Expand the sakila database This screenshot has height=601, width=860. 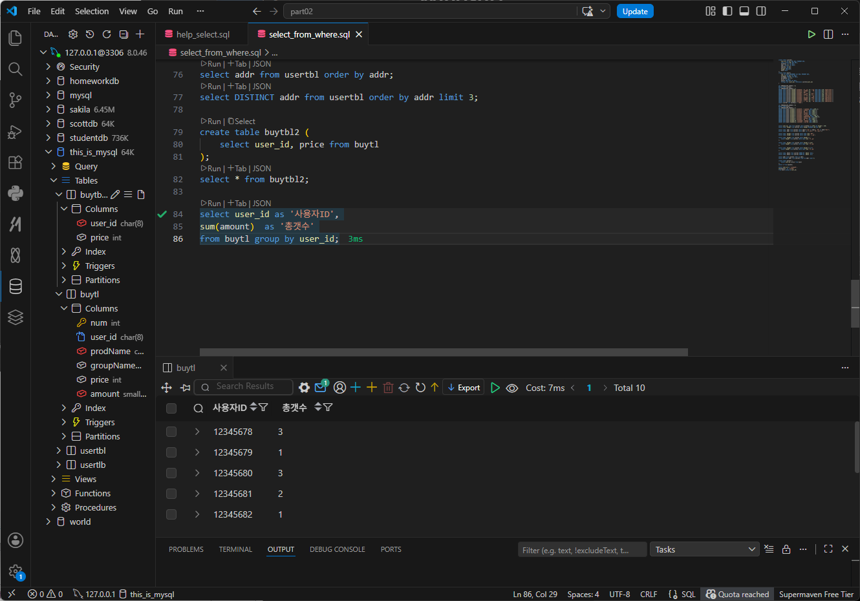point(48,109)
